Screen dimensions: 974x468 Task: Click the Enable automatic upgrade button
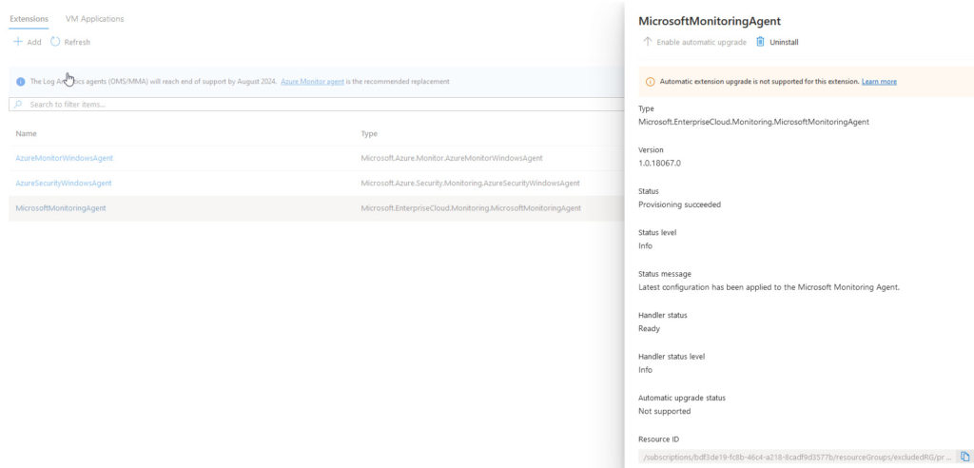(x=695, y=42)
